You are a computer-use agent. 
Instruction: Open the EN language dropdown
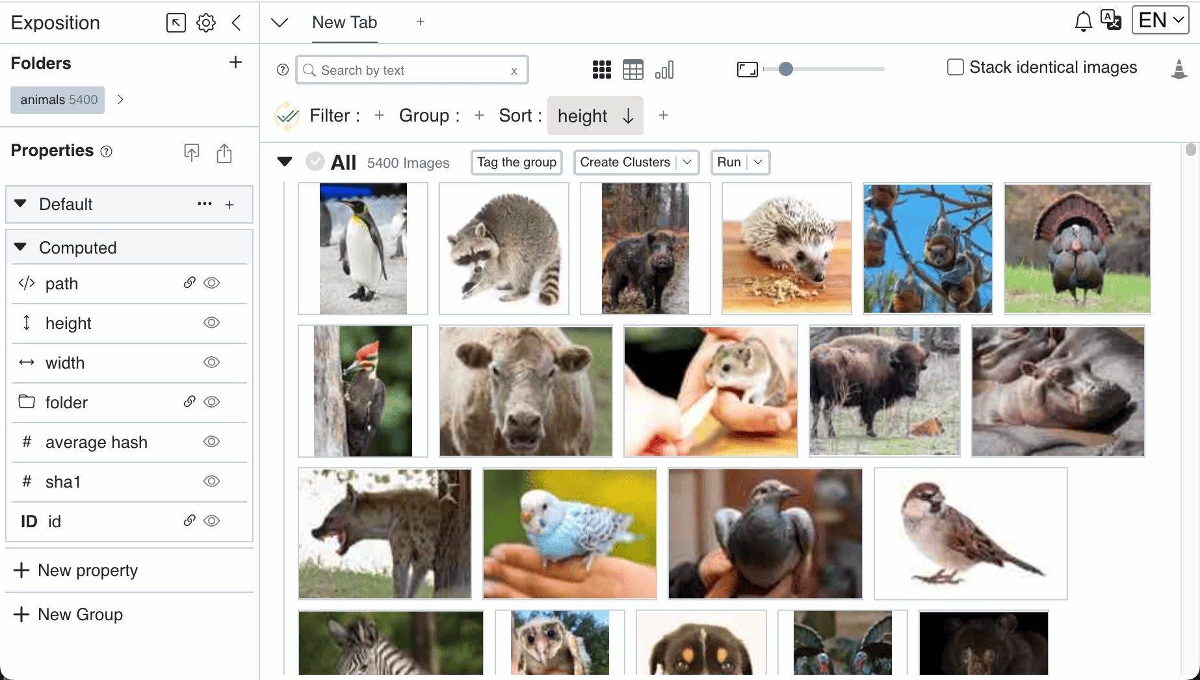(1160, 20)
